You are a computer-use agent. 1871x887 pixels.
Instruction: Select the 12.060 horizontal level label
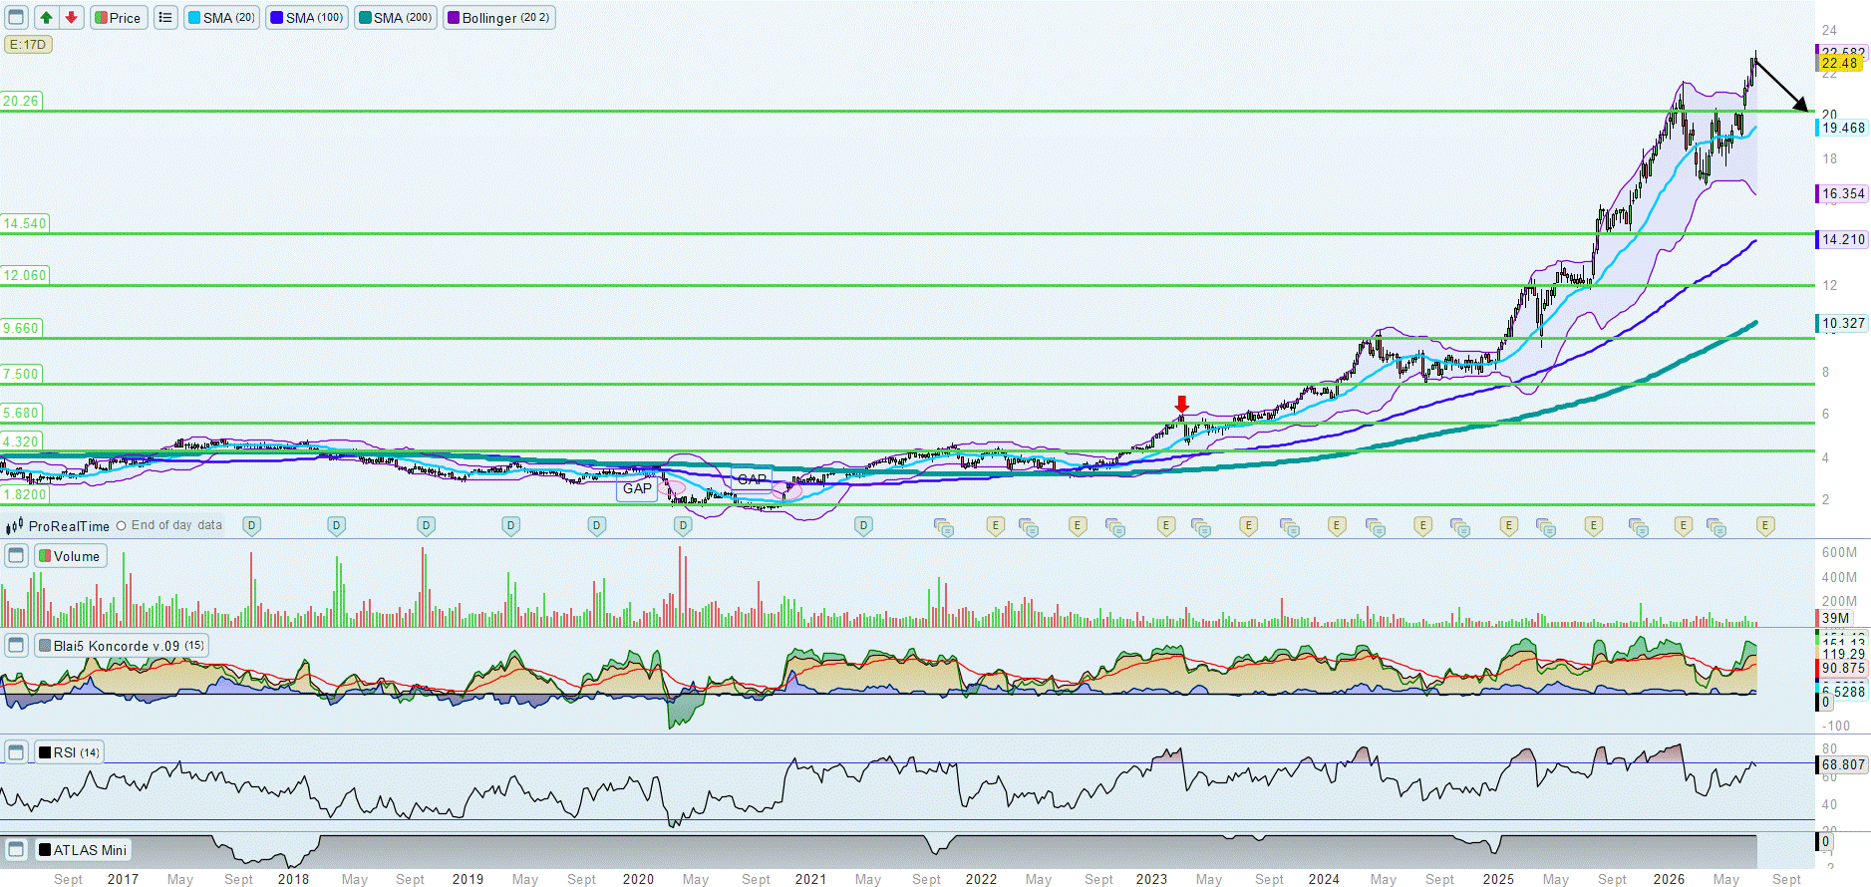coord(25,275)
